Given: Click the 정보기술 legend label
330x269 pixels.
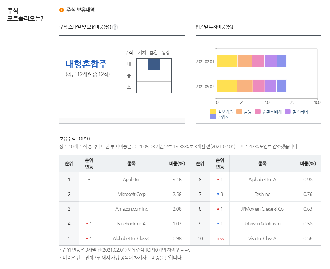Looking at the screenshot, I should tap(225, 112).
